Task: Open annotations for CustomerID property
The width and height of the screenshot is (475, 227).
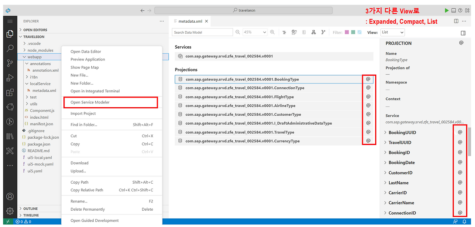Action: (x=460, y=172)
